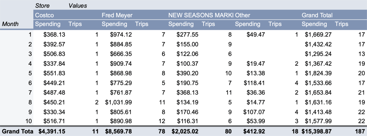The image size is (367, 136).
Task: Click the Values field label
Action: (x=78, y=5)
